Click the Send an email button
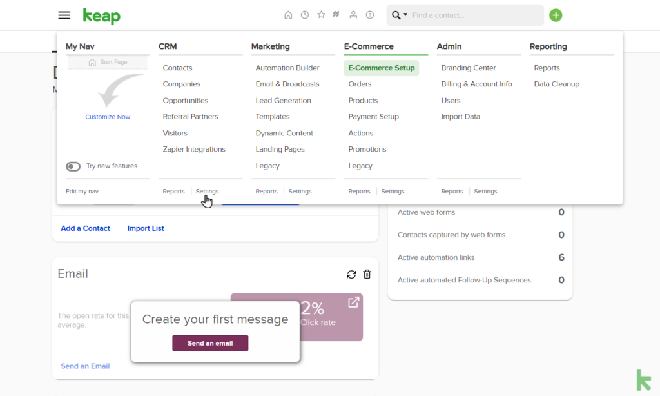Image resolution: width=660 pixels, height=396 pixels. pos(210,343)
